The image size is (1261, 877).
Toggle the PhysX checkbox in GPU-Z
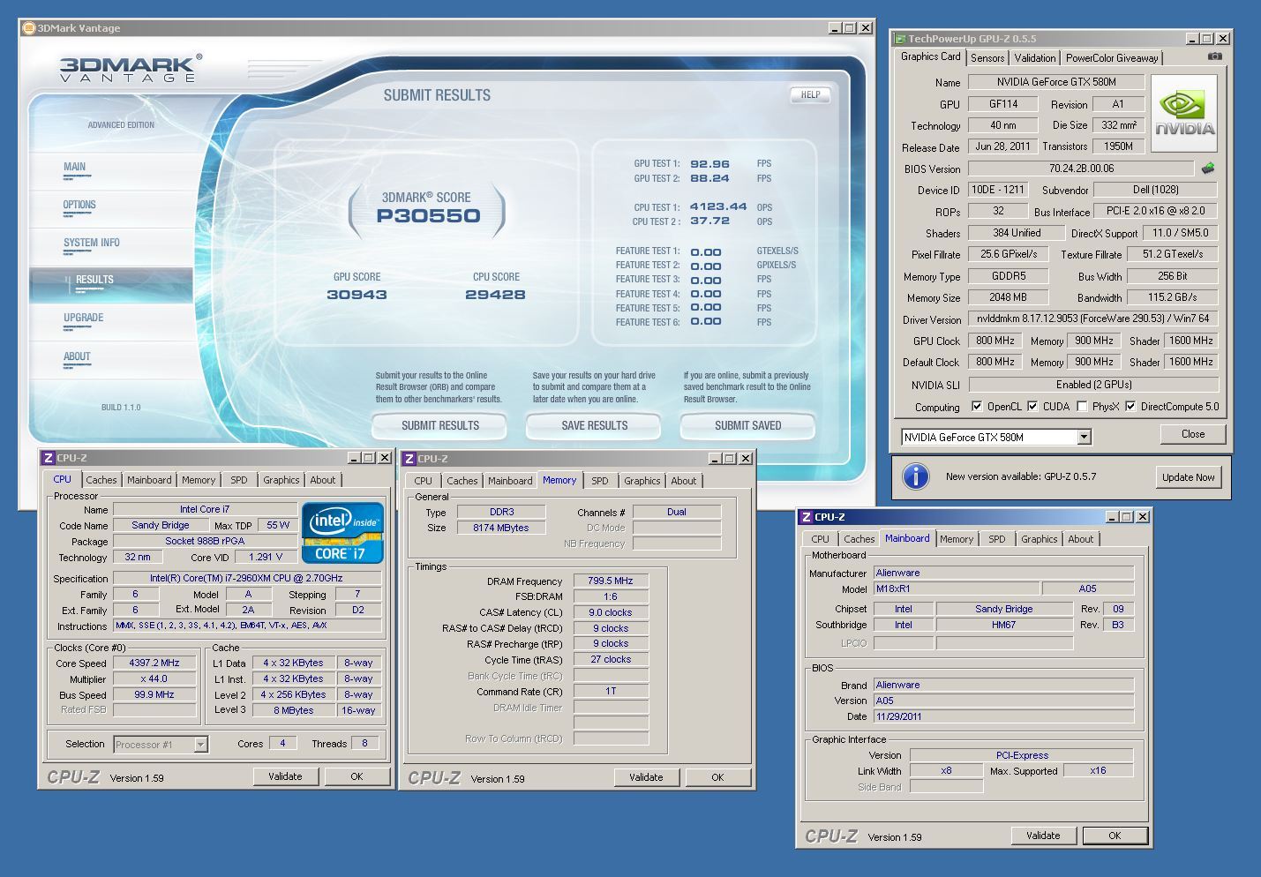pos(1082,407)
